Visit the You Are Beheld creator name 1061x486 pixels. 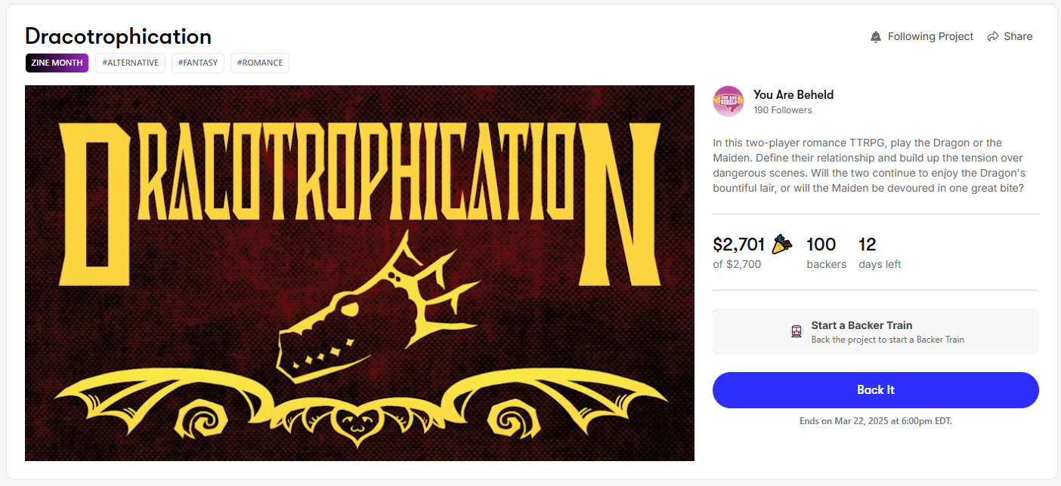(793, 94)
